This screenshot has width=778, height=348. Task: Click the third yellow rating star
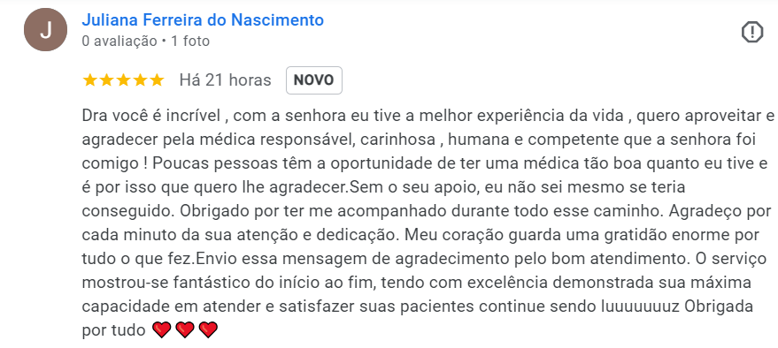(124, 80)
